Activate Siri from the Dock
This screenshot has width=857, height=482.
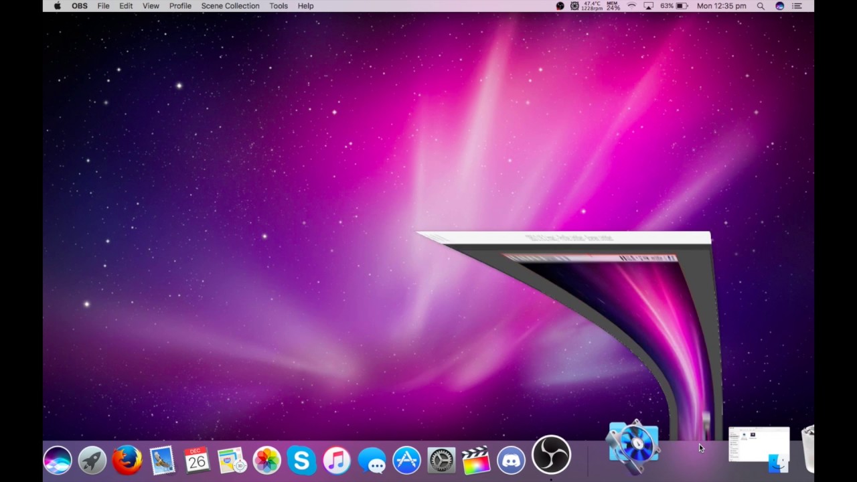pos(57,459)
